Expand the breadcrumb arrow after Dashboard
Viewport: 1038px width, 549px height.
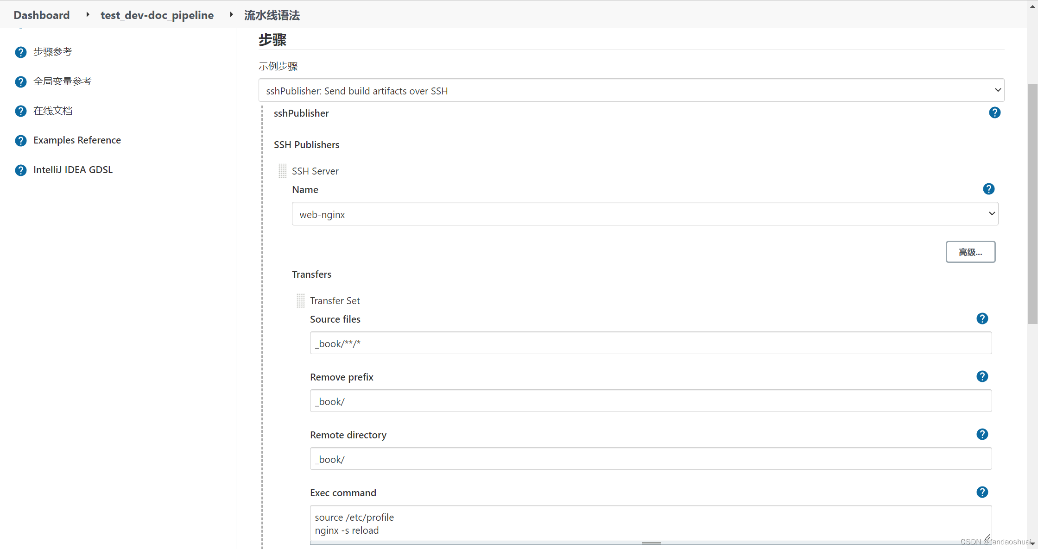point(88,15)
